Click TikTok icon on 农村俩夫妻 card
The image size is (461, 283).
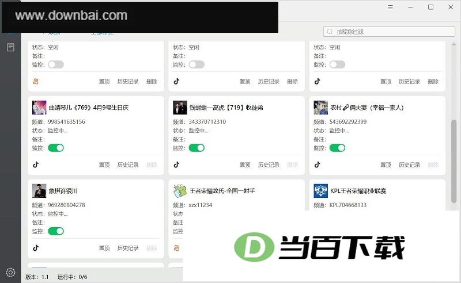pyautogui.click(x=318, y=165)
